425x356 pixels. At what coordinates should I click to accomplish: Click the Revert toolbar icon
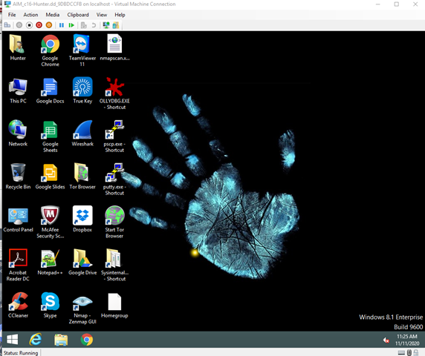click(x=94, y=25)
